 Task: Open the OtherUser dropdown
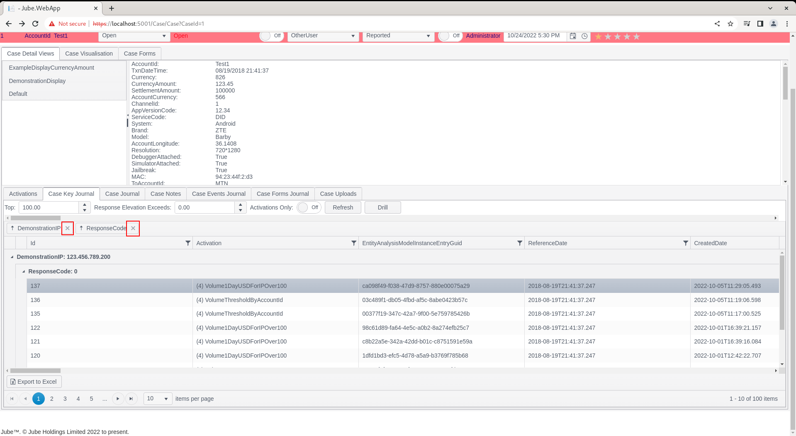point(323,36)
